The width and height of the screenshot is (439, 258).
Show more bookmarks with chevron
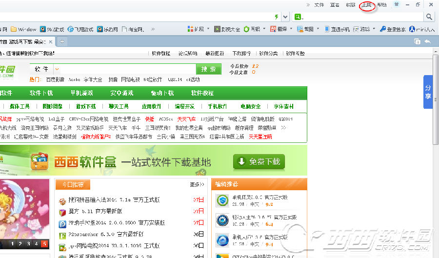pyautogui.click(x=153, y=29)
